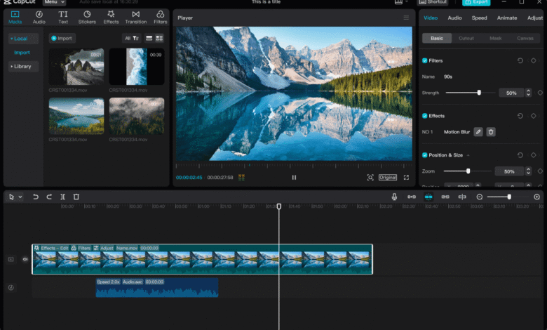Delete selected clip with the trash icon
The height and width of the screenshot is (330, 547).
(76, 197)
